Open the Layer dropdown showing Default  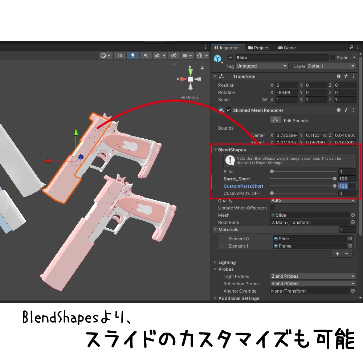point(331,66)
